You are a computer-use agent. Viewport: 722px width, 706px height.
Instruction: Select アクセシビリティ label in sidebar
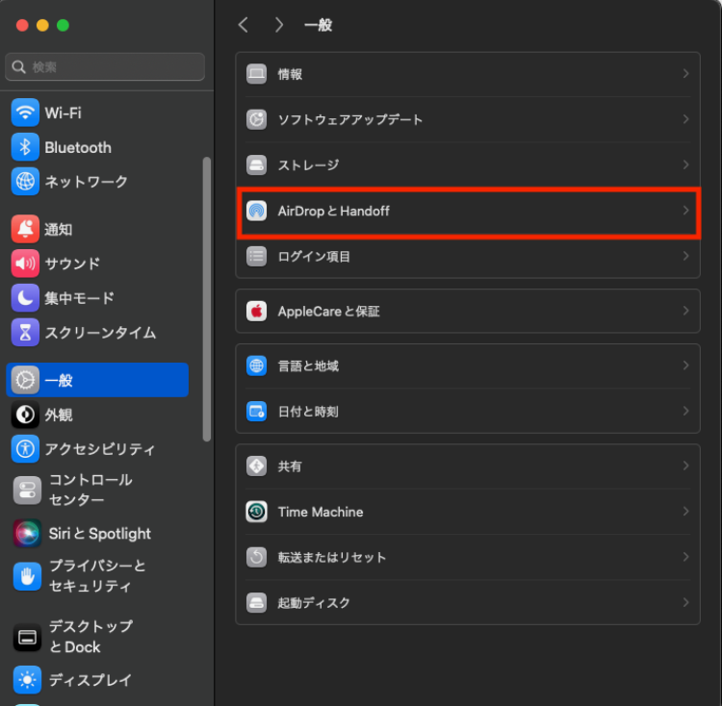coord(100,449)
